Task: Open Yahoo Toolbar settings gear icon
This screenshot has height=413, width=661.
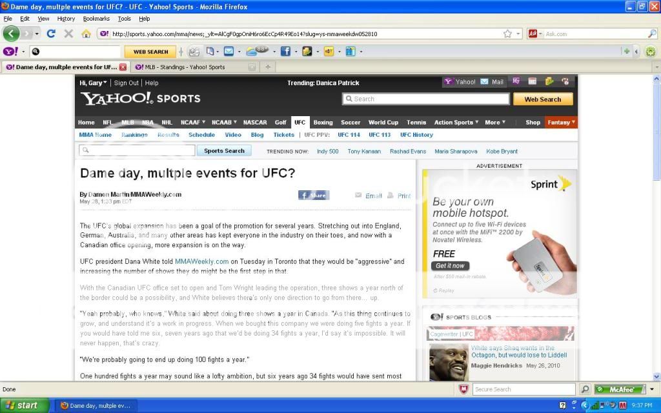Action: 651,52
